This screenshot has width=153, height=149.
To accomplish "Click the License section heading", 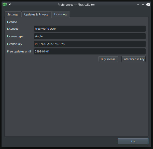I will click(12, 22).
